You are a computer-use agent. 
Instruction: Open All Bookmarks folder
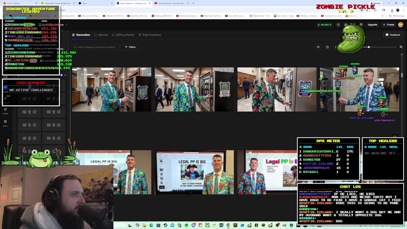click(397, 16)
